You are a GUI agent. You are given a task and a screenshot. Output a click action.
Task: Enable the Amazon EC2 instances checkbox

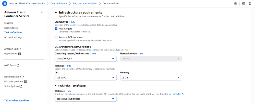click(x=56, y=37)
